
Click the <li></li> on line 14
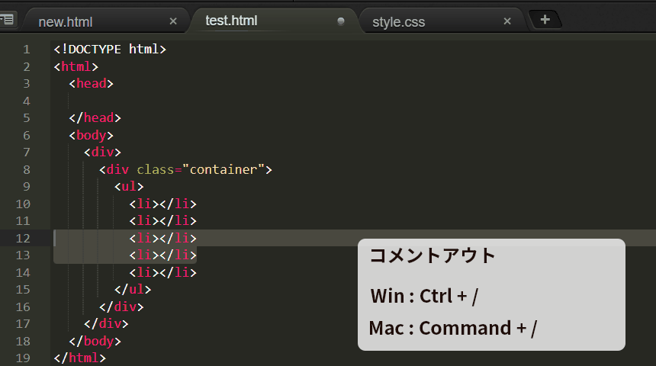tap(162, 272)
